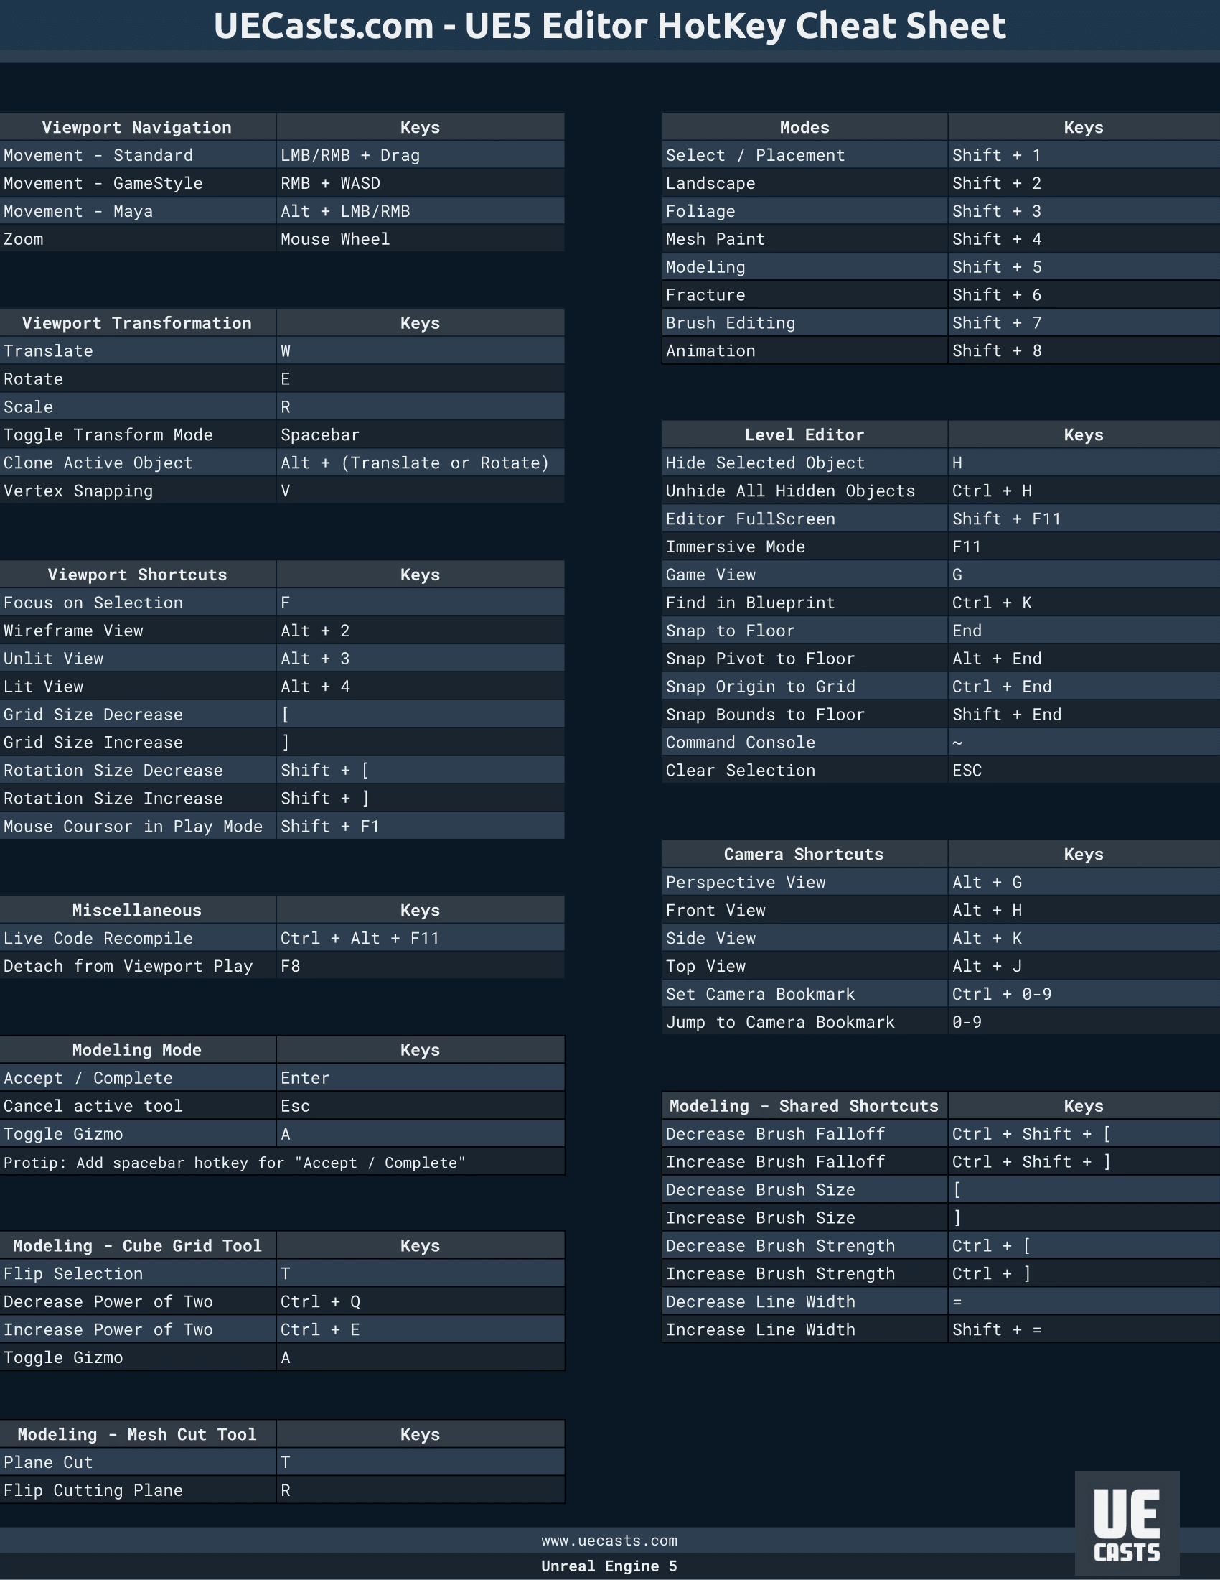Select the 'Modes' table header
This screenshot has width=1220, height=1580.
(804, 127)
